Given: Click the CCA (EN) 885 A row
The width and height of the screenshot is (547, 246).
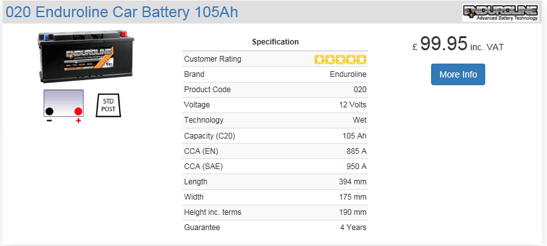Looking at the screenshot, I should (275, 151).
